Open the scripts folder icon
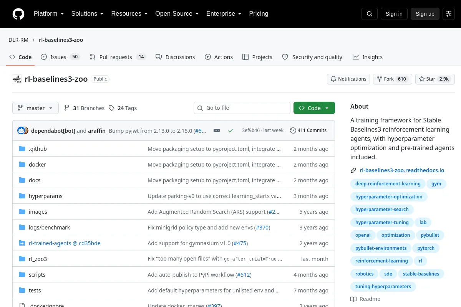The image size is (461, 307). point(22,275)
